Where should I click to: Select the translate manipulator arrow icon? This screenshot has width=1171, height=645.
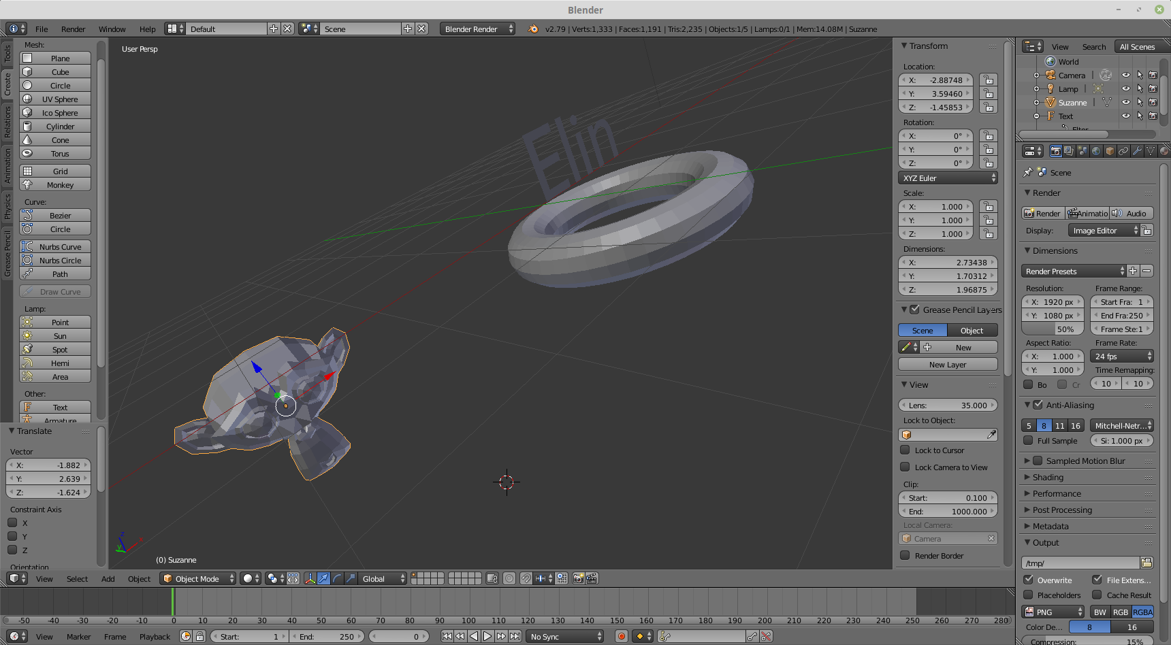tap(323, 578)
